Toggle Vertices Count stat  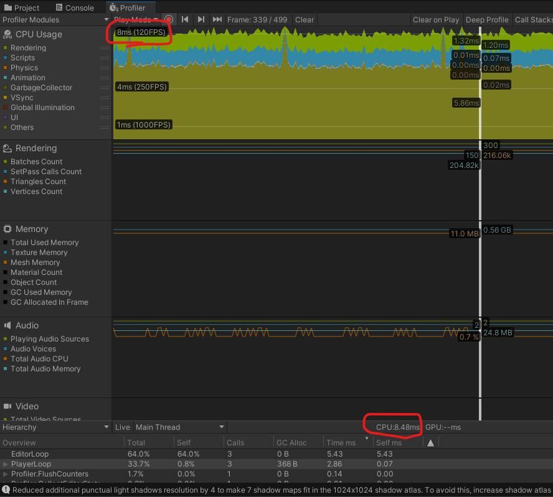tap(5, 191)
